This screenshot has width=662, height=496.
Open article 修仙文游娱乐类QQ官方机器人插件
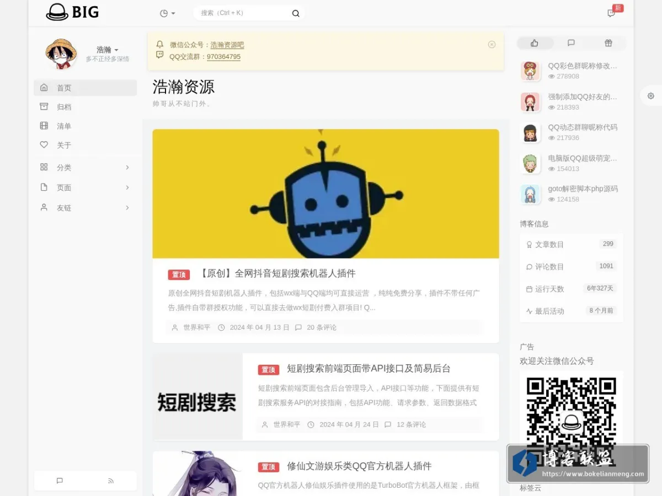[x=359, y=466]
